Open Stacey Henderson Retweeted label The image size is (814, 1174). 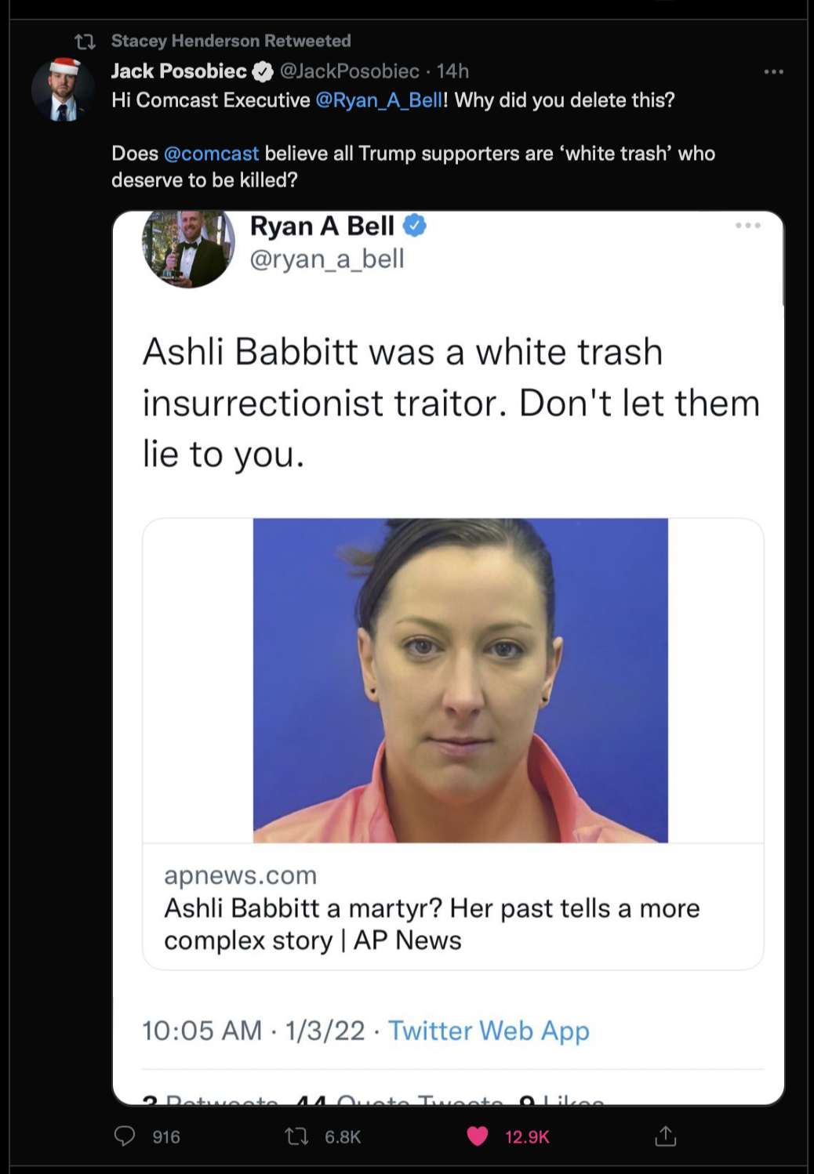231,41
